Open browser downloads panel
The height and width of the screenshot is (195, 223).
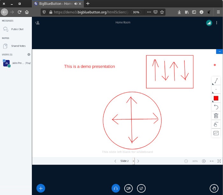[x=179, y=12]
